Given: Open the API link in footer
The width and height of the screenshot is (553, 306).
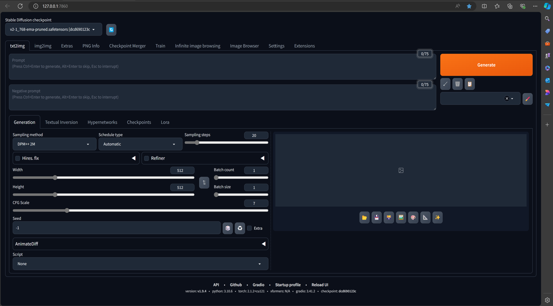Looking at the screenshot, I should point(216,285).
